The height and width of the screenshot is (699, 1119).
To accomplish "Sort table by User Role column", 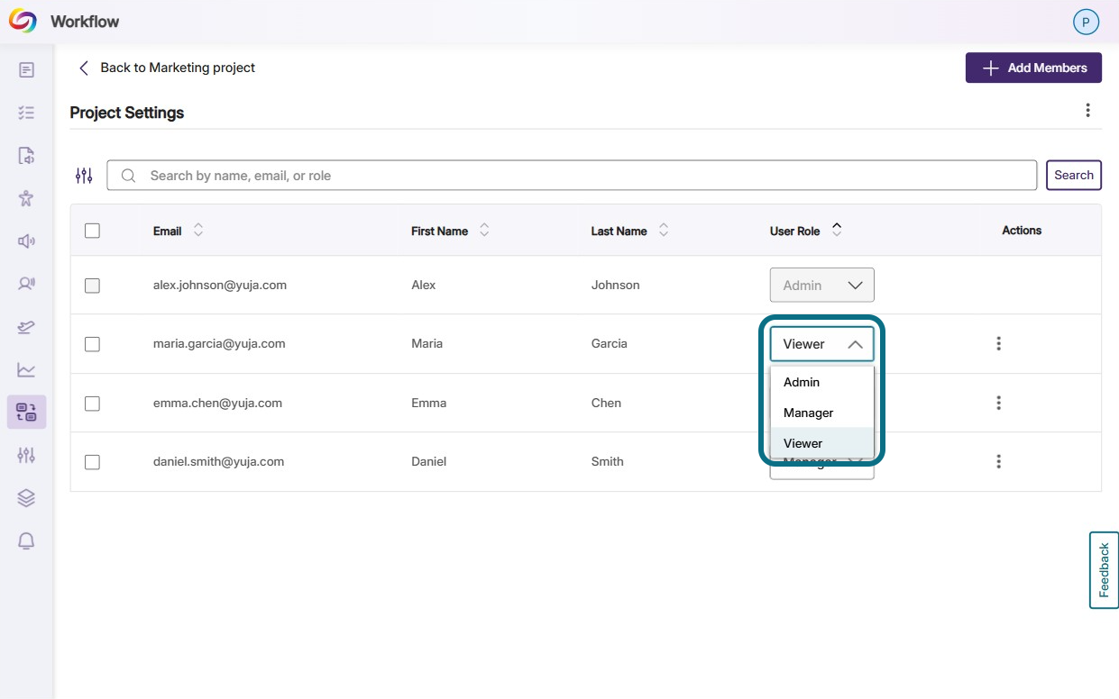I will click(x=837, y=231).
